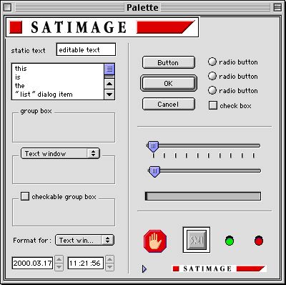
Task: Click the large Satimage banner at top
Action: 102,27
